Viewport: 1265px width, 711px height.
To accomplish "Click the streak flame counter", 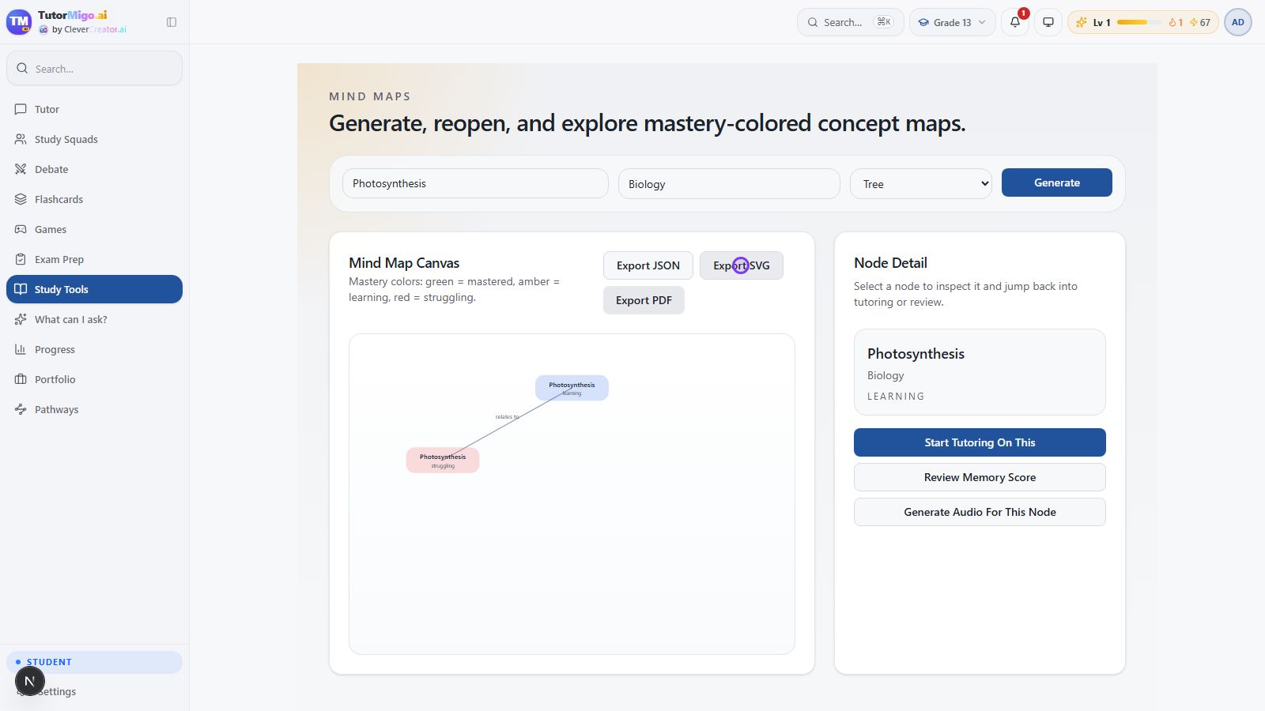I will coord(1176,22).
